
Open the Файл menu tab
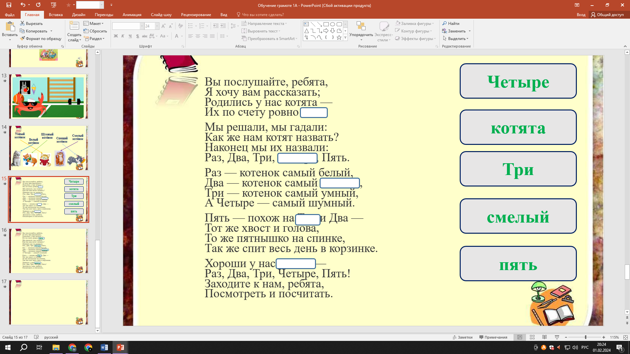click(x=10, y=15)
